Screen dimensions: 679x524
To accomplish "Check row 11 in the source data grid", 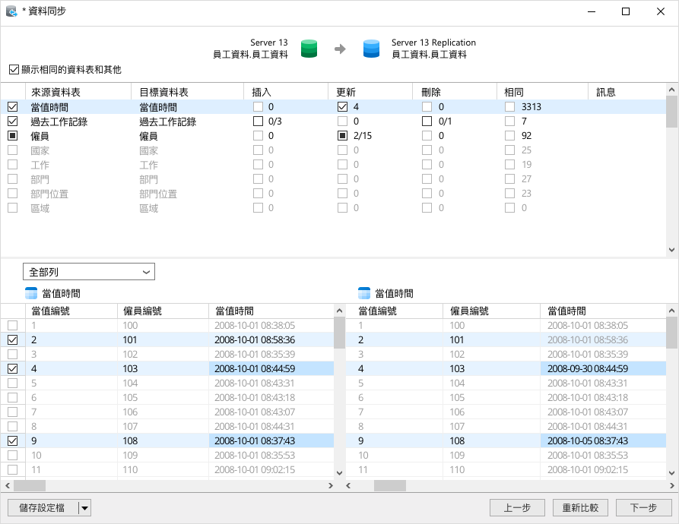I will 13,469.
